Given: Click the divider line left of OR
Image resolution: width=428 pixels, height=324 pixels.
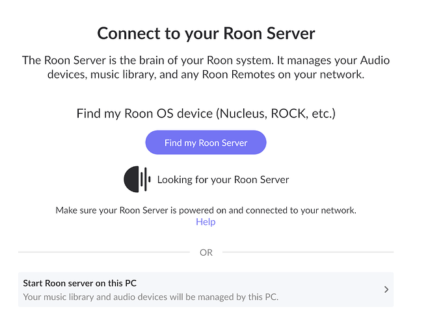Looking at the screenshot, I should 103,253.
